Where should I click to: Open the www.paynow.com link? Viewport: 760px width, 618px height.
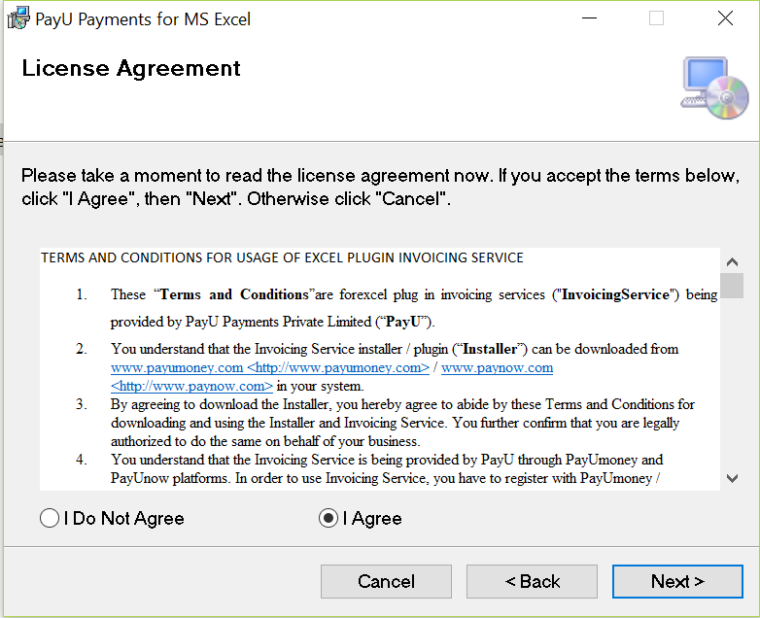pyautogui.click(x=497, y=368)
